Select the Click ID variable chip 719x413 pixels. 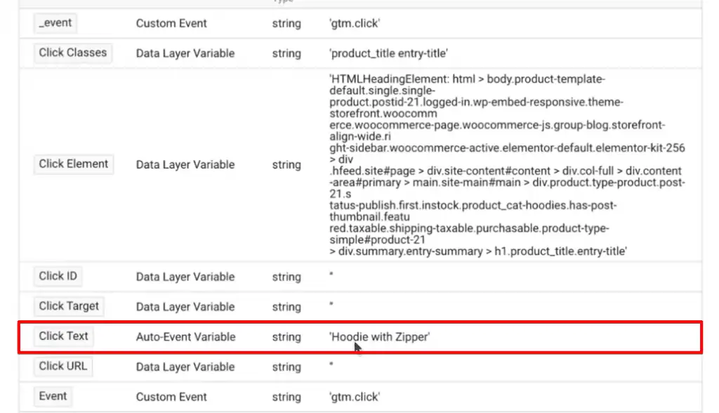[58, 276]
